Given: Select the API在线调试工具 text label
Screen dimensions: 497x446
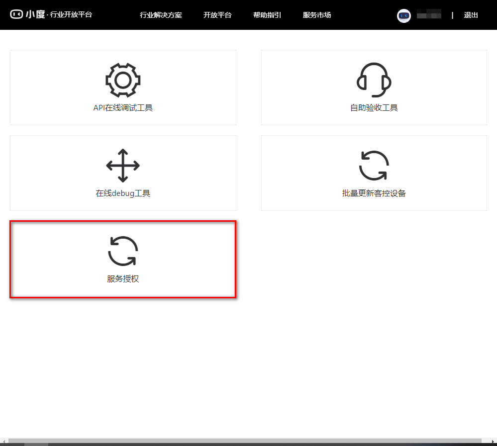Looking at the screenshot, I should (x=123, y=108).
